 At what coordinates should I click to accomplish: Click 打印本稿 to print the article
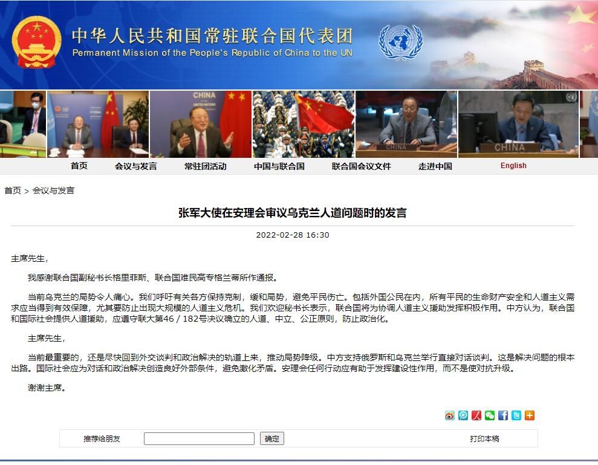click(x=484, y=438)
